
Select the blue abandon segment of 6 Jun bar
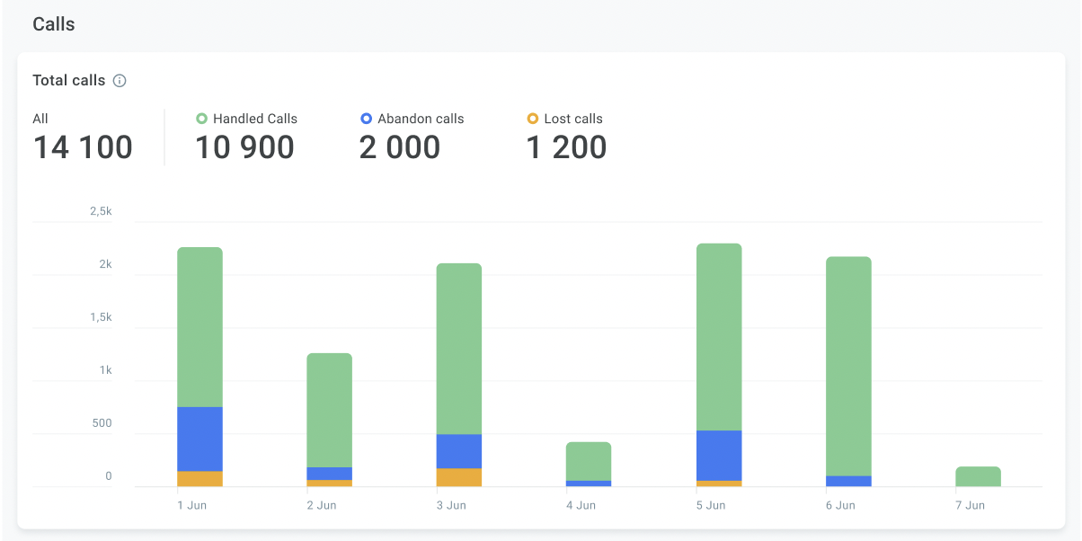pos(848,482)
